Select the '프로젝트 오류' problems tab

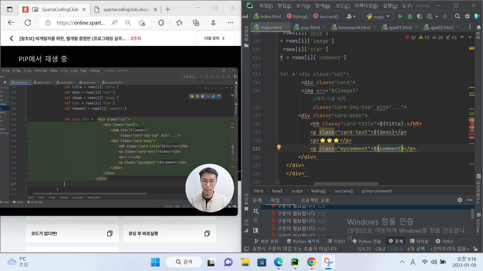click(x=315, y=200)
